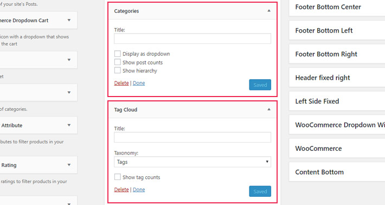Screen dimensions: 385x205
Task: Expand the Attribute widget arrow
Action: 69,125
